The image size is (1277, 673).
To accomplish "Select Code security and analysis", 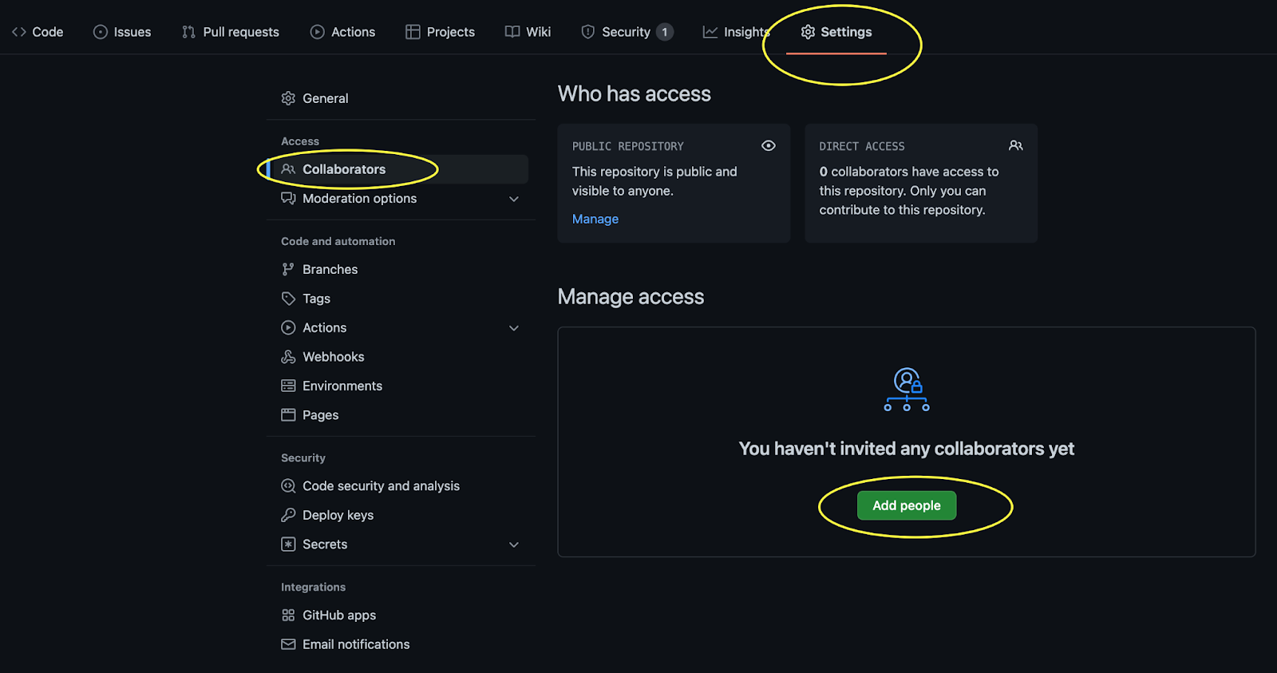I will point(381,486).
